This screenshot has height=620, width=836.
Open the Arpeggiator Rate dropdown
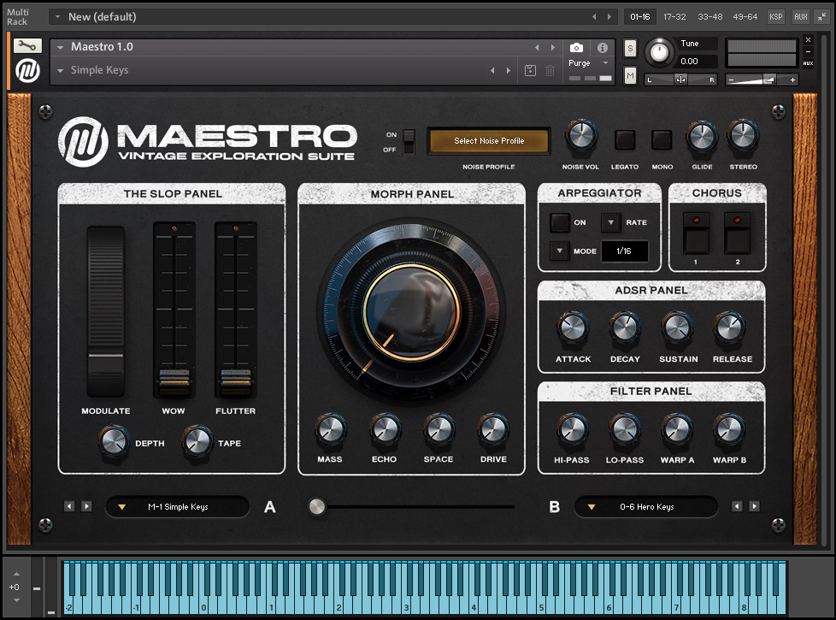(x=610, y=222)
